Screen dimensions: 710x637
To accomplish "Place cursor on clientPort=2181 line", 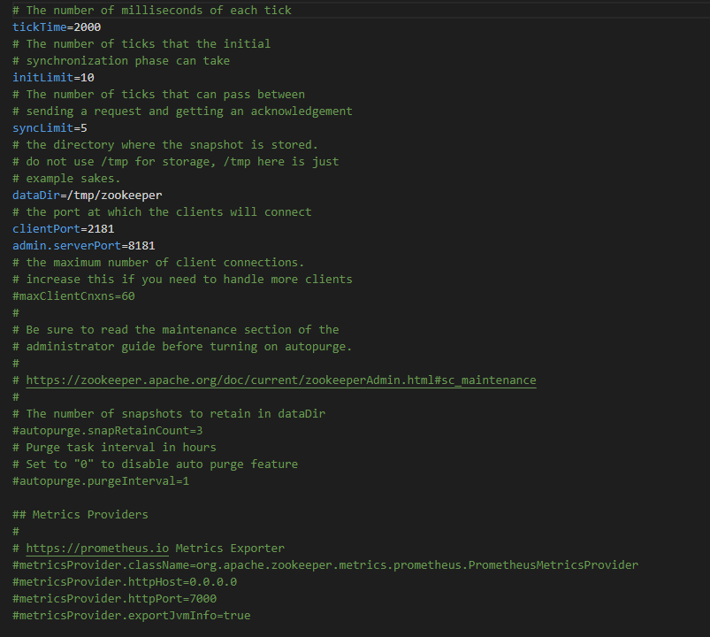I will click(63, 228).
